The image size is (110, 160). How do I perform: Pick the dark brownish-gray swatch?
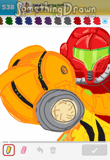point(58,21)
